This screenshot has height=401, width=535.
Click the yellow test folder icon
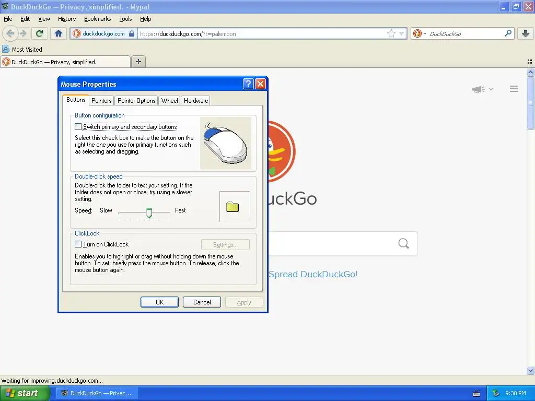coord(232,207)
